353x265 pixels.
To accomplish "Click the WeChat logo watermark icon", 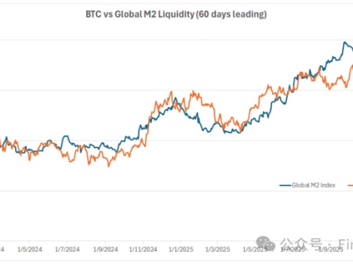I will 266,244.
